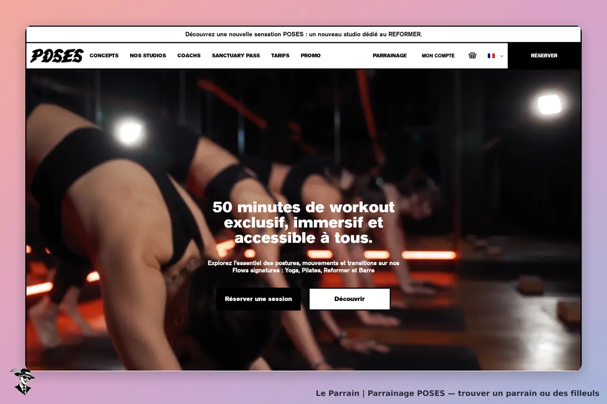
Task: Go to MON COMPTE
Action: [438, 56]
